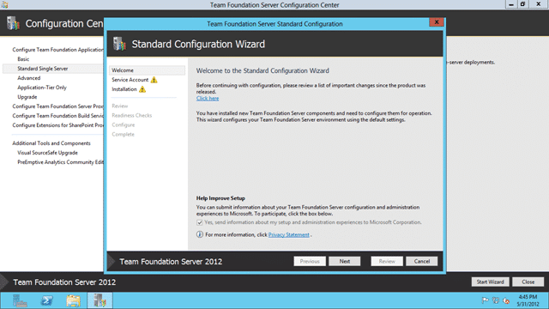Click the warning icon beside Installation

point(142,89)
